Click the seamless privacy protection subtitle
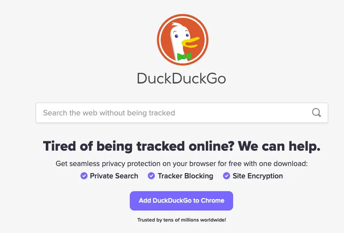 point(182,163)
